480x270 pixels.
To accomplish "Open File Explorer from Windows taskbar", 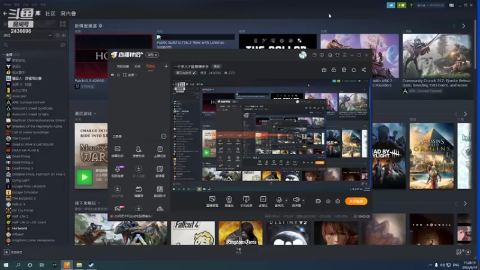I will (x=79, y=265).
